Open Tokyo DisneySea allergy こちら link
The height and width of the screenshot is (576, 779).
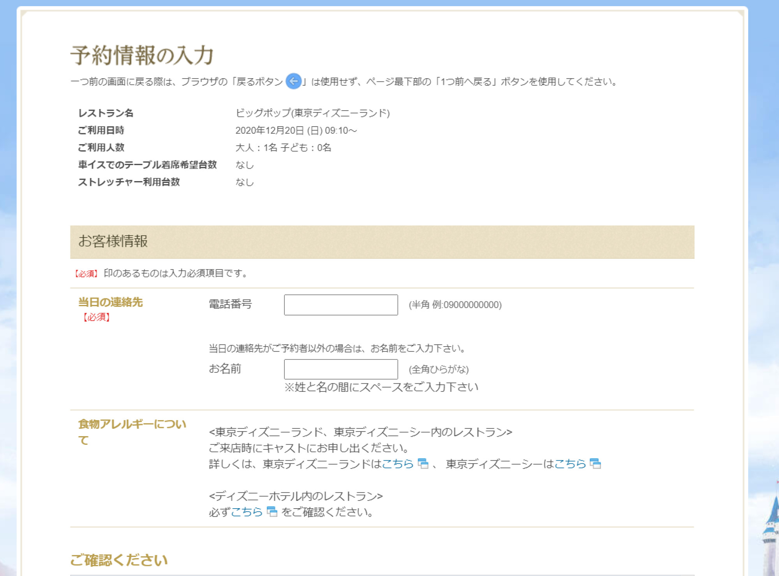click(570, 464)
